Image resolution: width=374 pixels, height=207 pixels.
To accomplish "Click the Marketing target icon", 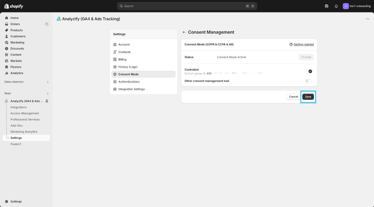I will tap(7, 42).
